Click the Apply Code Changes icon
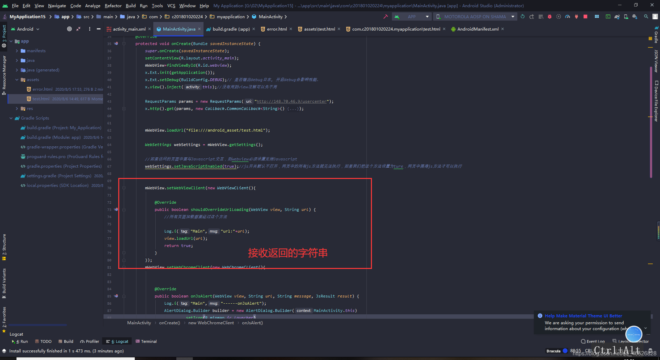660x360 pixels. [x=541, y=16]
